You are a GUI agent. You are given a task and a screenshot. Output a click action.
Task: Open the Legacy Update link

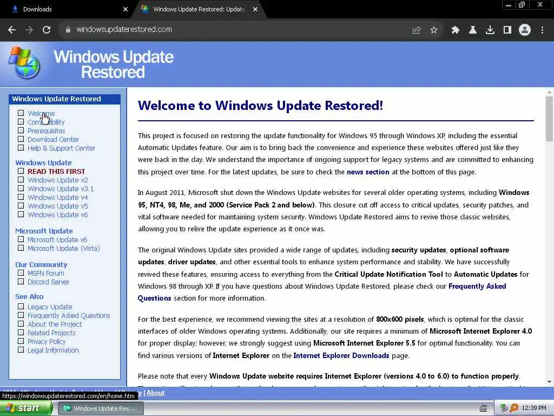[x=50, y=307]
